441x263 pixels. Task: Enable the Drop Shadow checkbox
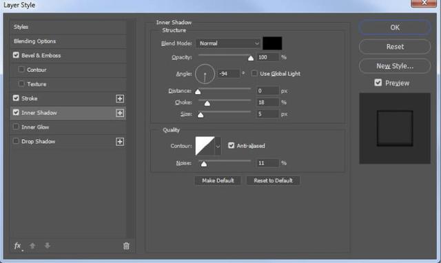coord(16,141)
